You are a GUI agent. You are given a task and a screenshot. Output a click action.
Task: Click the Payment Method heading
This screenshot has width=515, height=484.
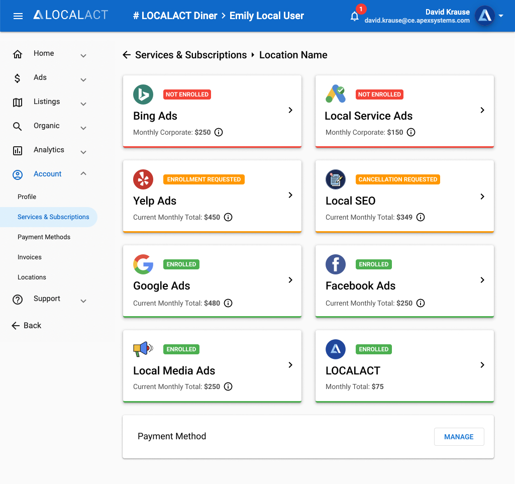coord(172,436)
